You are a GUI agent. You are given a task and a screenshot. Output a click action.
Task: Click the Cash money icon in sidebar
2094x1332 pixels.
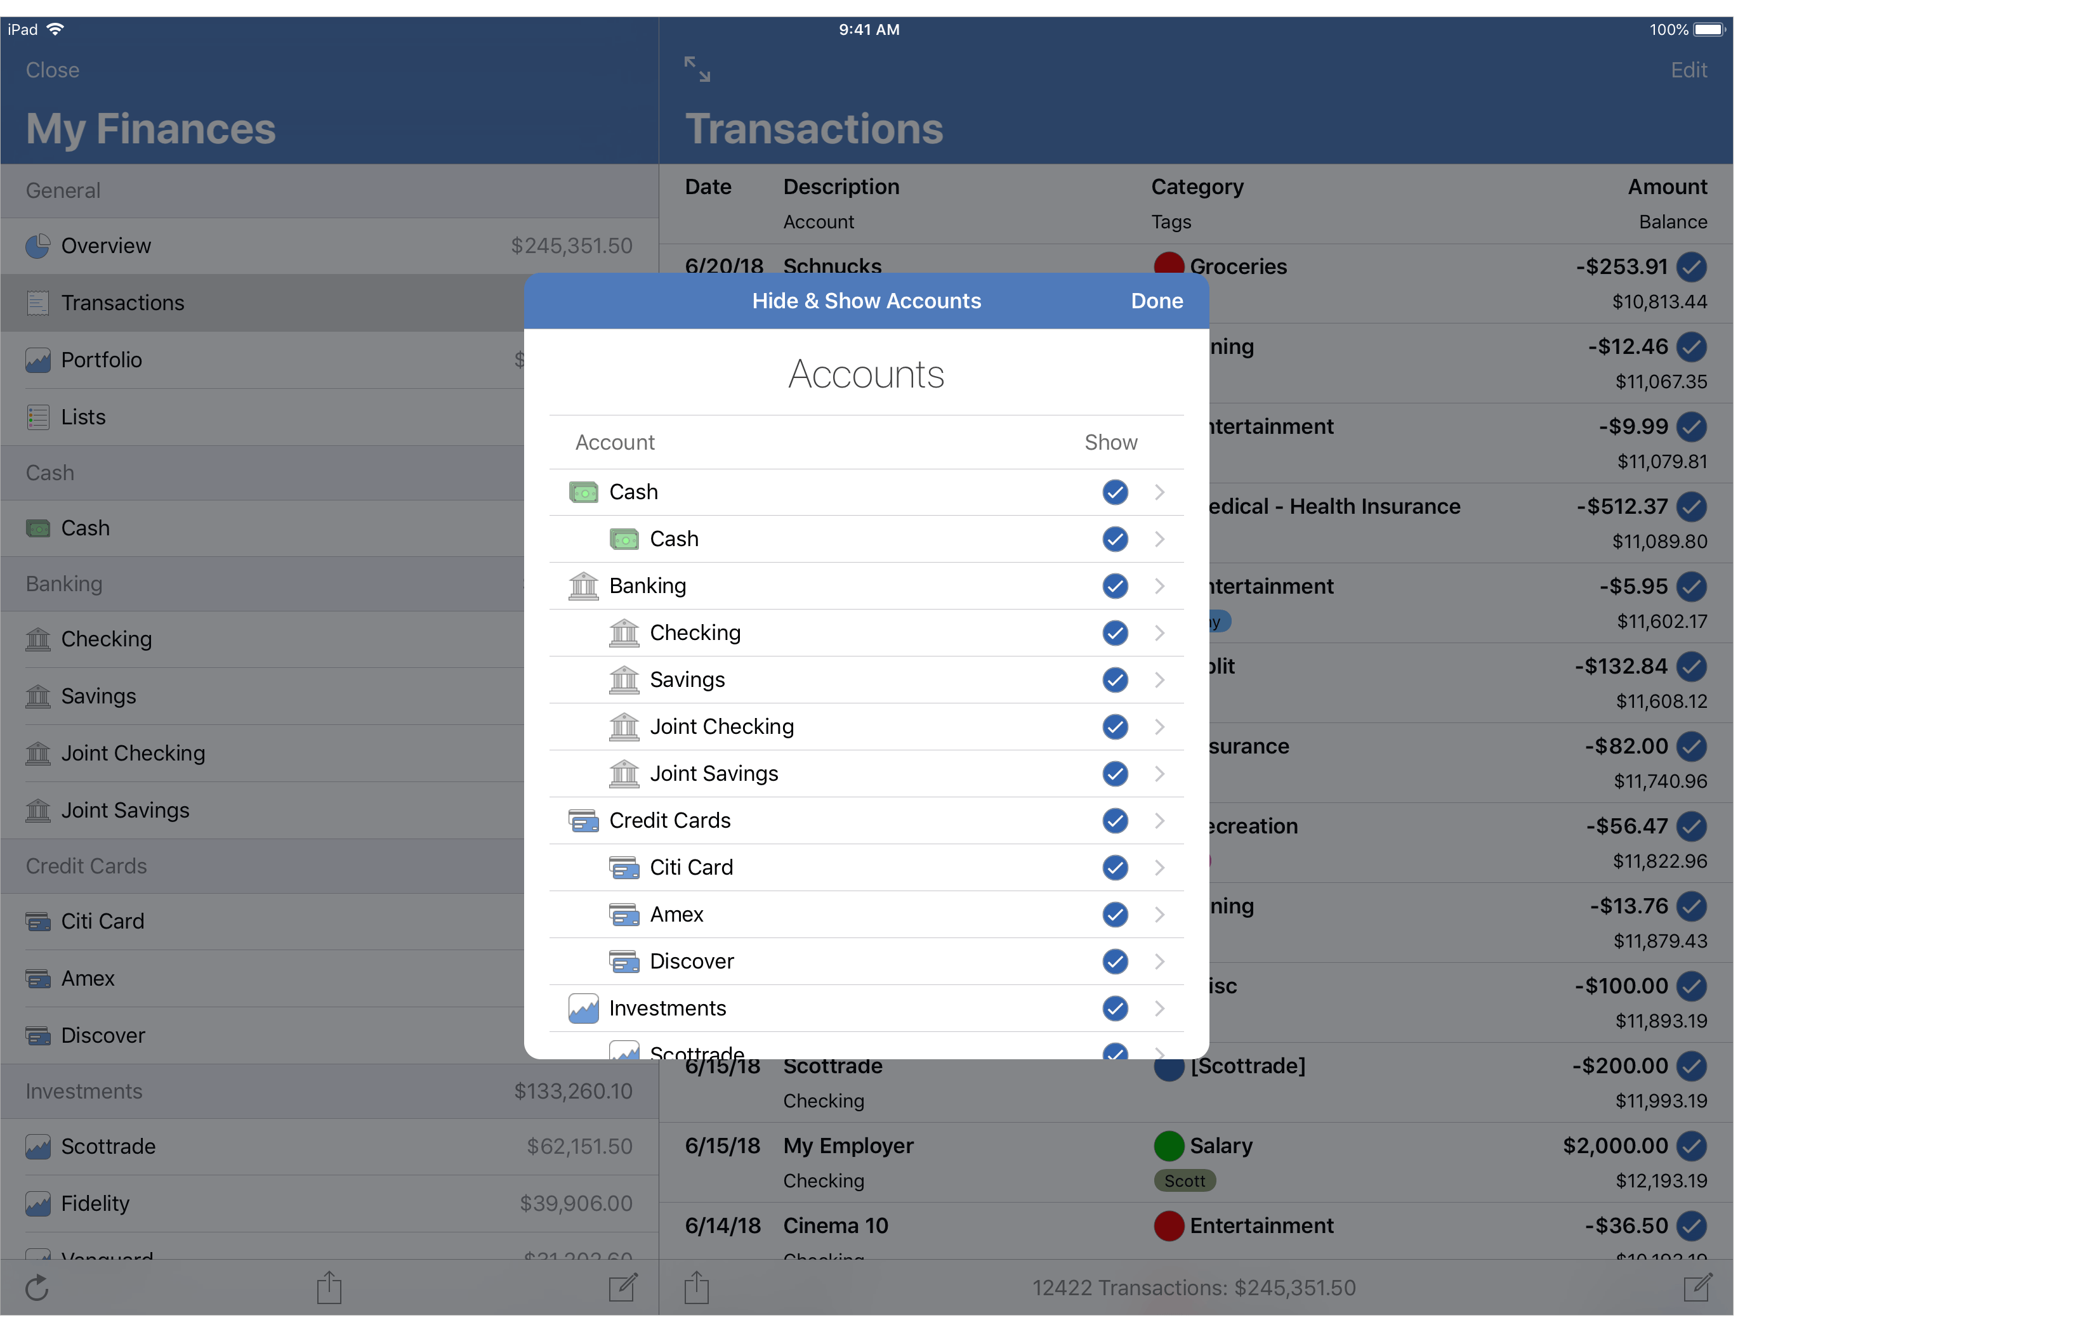pyautogui.click(x=37, y=528)
